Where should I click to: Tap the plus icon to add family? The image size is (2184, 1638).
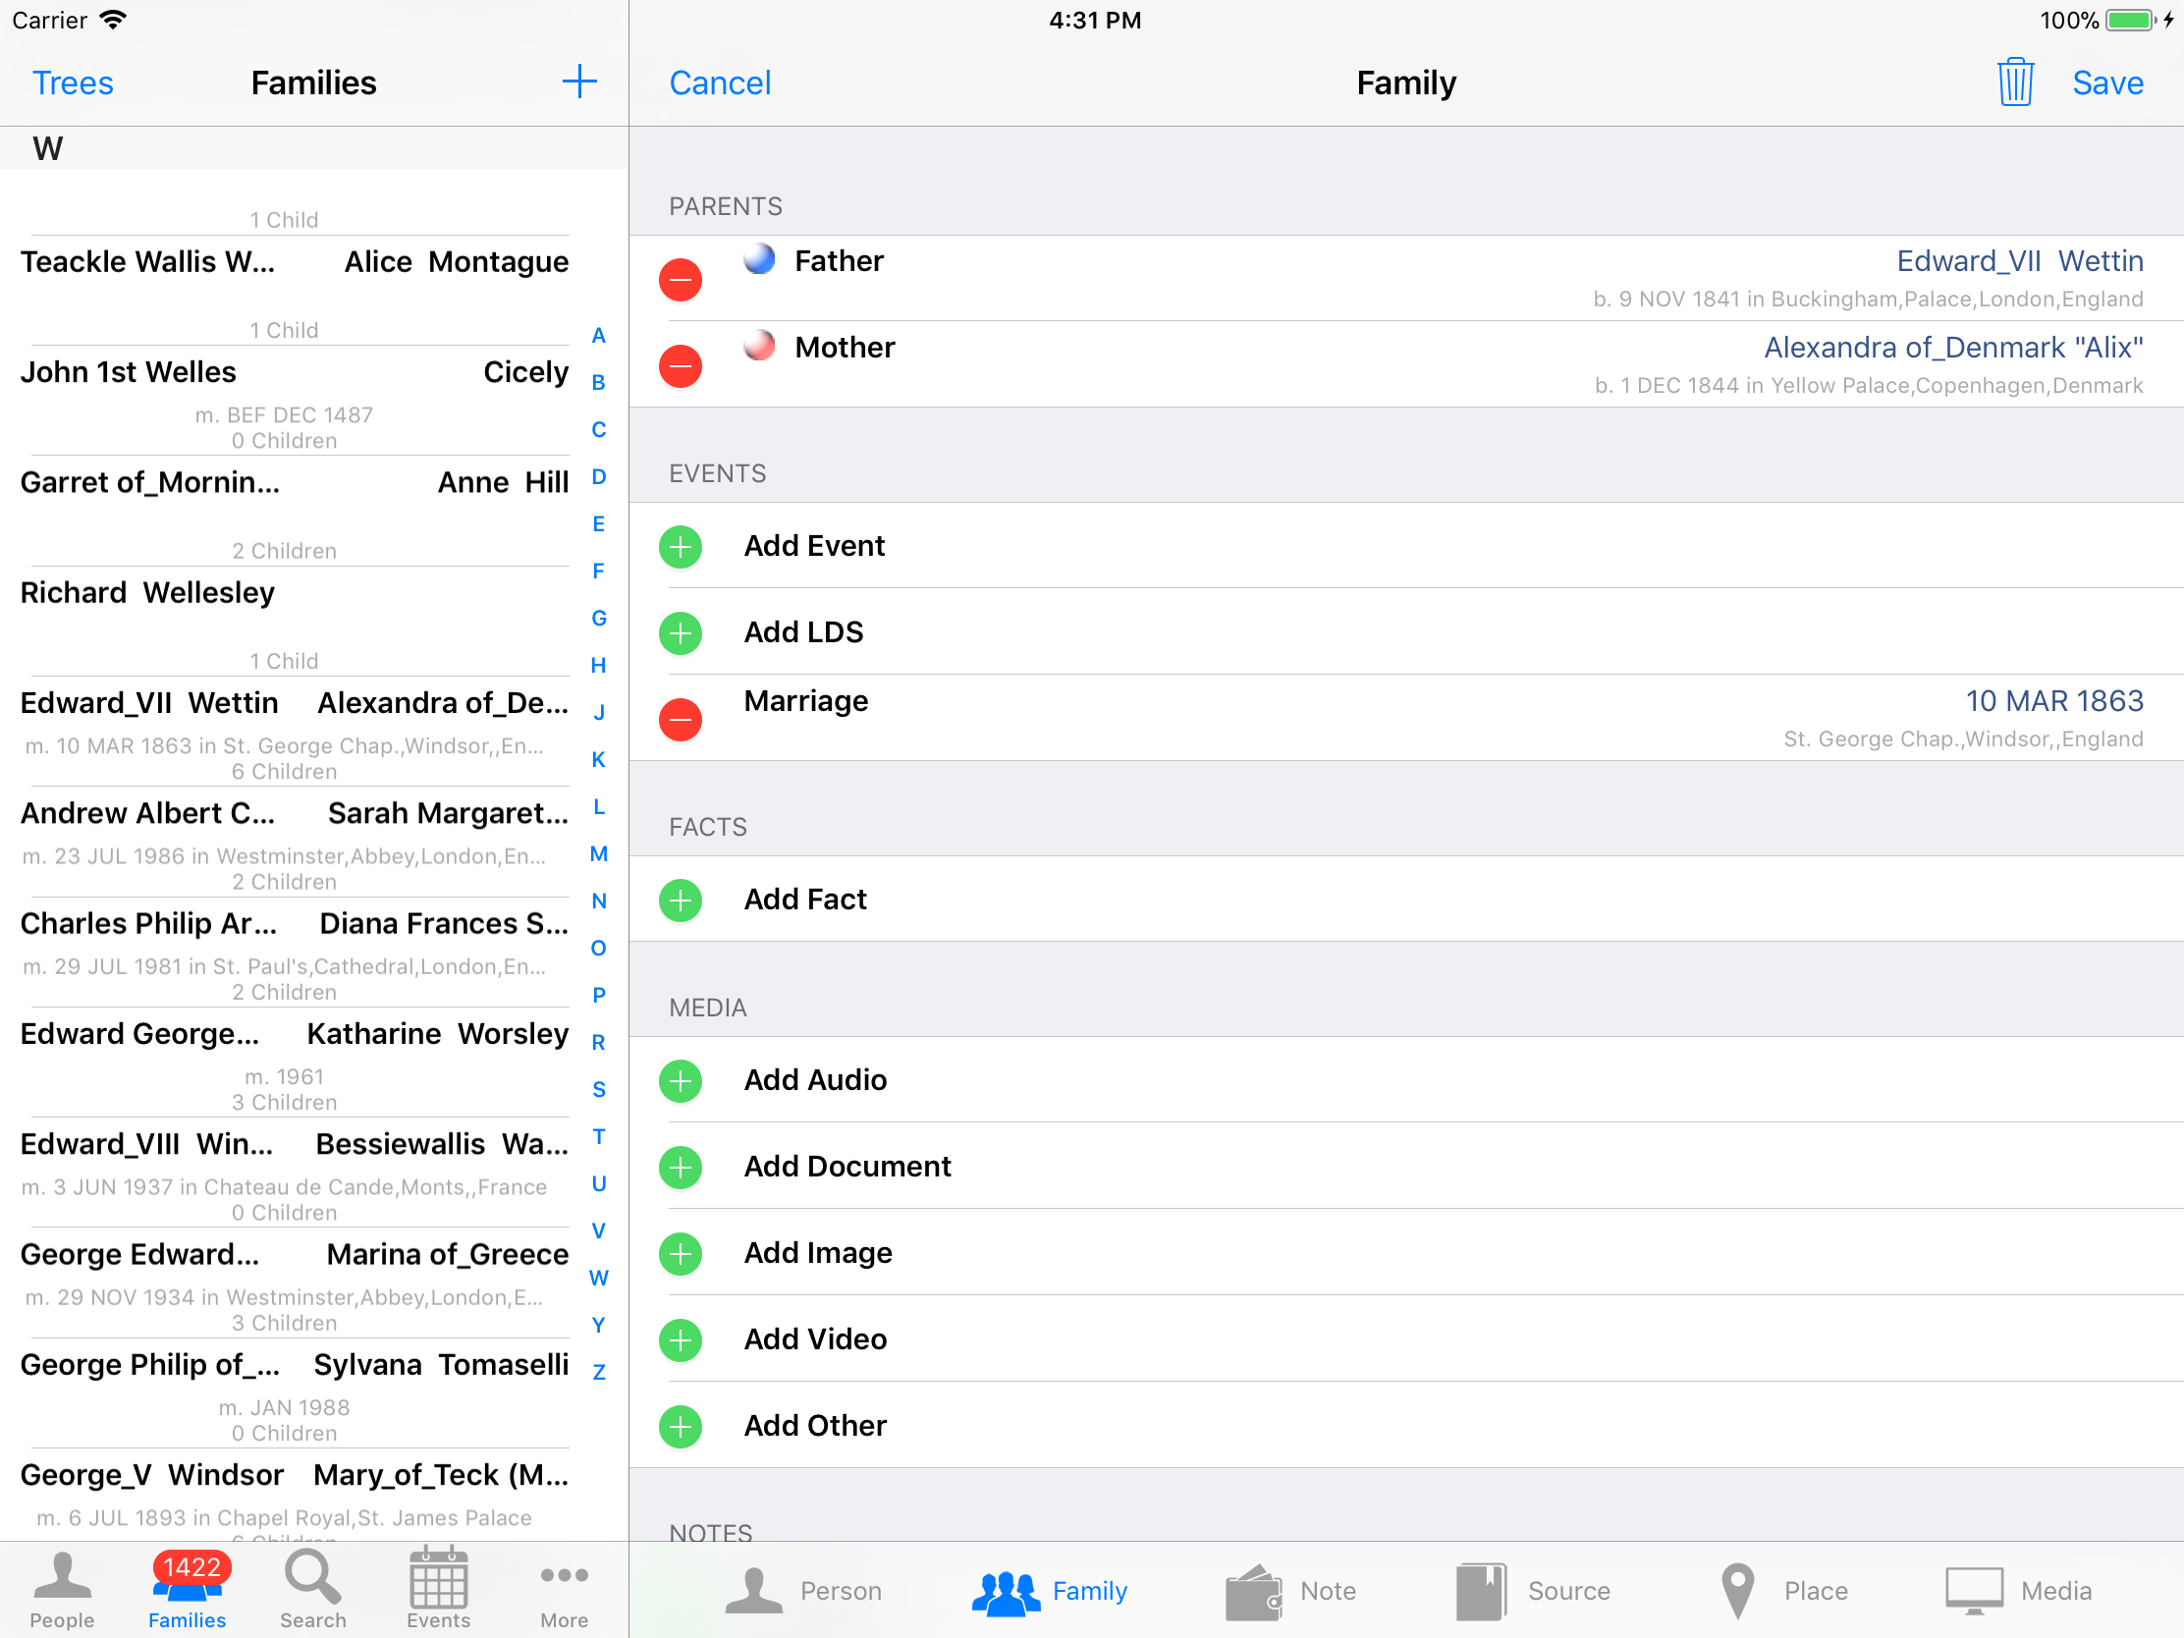click(579, 82)
